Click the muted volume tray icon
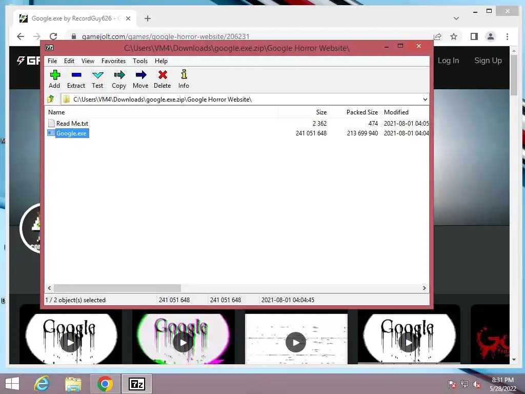 click(477, 384)
